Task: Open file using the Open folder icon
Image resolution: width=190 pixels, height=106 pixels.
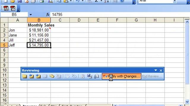Action: click(12, 1)
